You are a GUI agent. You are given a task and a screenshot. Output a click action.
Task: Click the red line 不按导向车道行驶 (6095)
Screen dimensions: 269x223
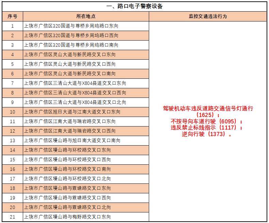coord(206,121)
